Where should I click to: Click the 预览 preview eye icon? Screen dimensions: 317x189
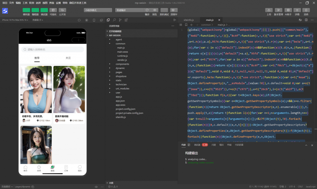point(155,10)
